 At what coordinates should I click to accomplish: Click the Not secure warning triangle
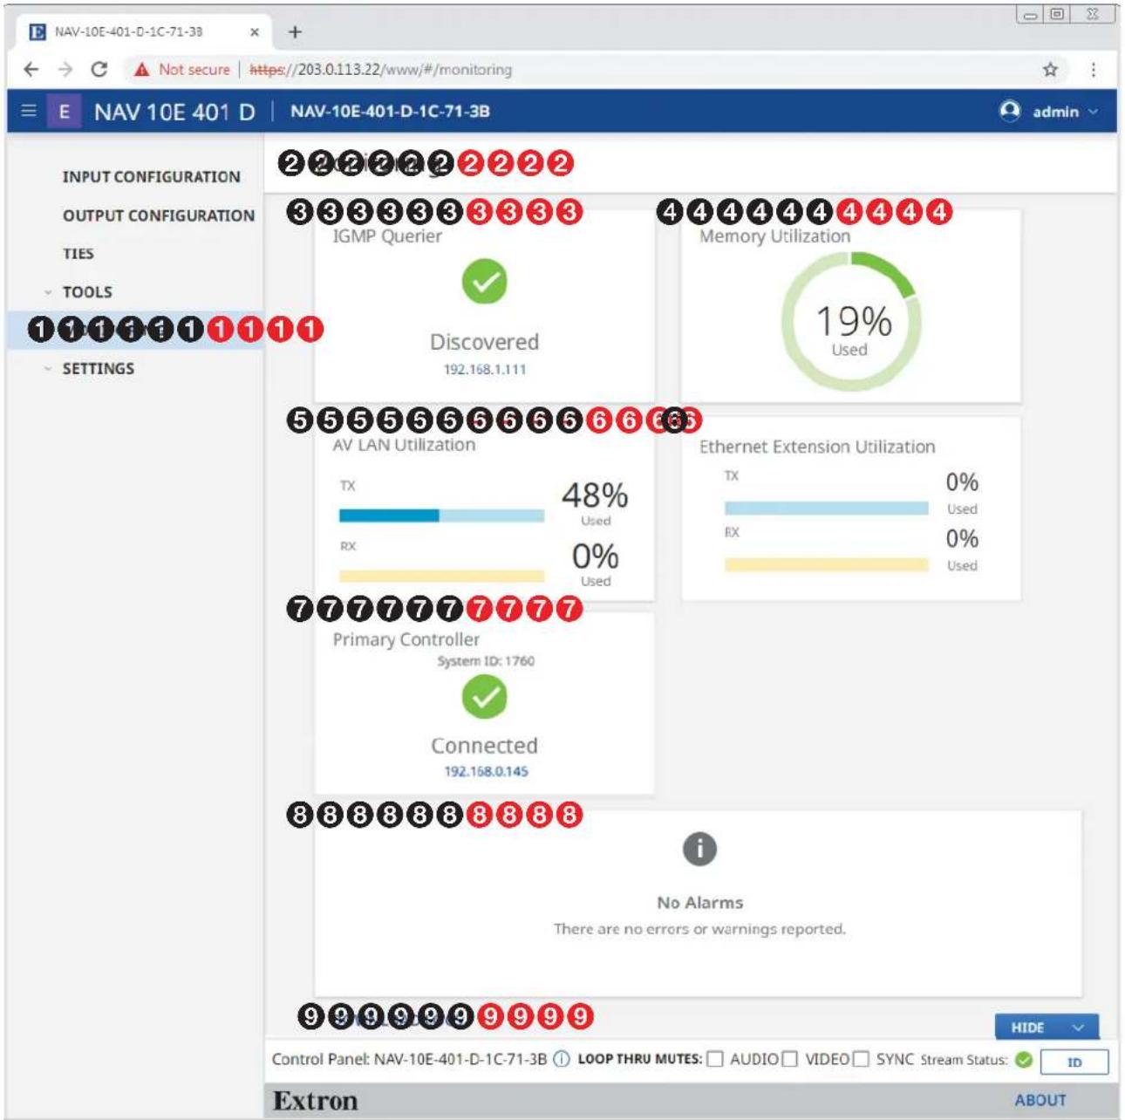pyautogui.click(x=141, y=70)
